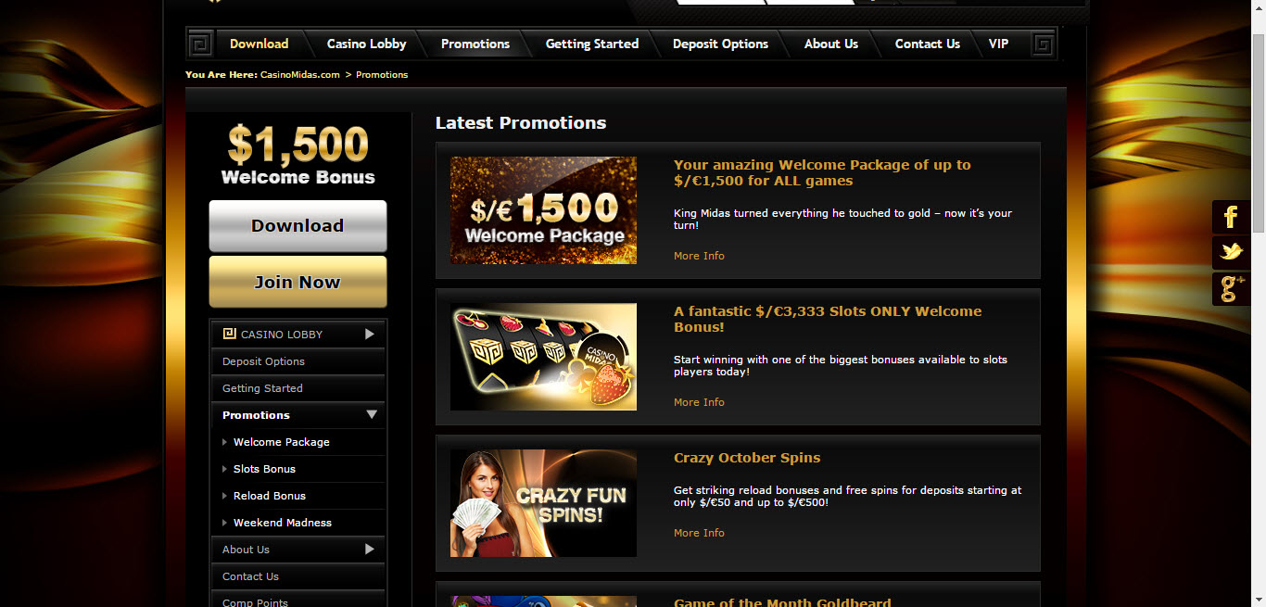Click the Casino Lobby square emblem icon
The image size is (1266, 607).
(x=230, y=334)
